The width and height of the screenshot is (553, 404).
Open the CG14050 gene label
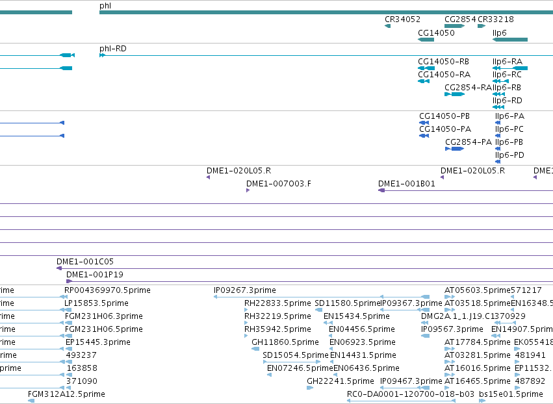[436, 33]
